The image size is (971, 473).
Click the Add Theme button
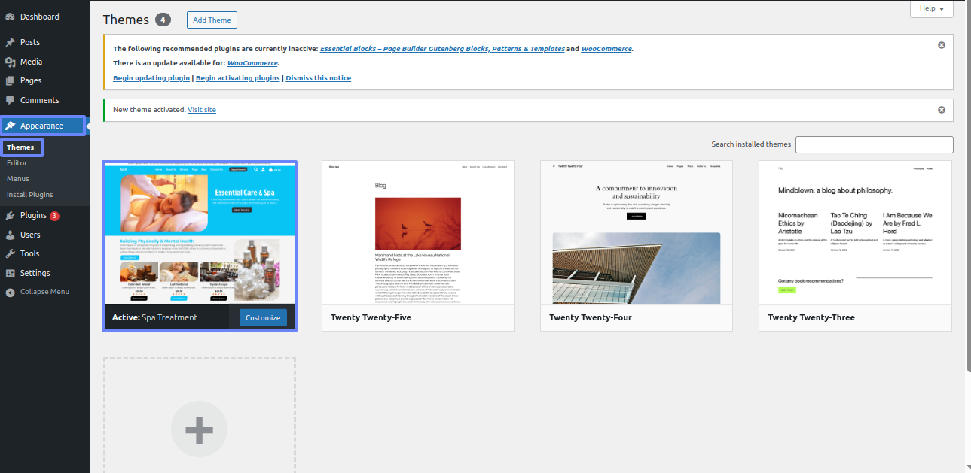(x=212, y=20)
